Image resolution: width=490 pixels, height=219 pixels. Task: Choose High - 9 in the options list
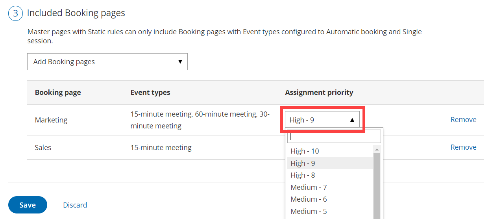pyautogui.click(x=303, y=163)
